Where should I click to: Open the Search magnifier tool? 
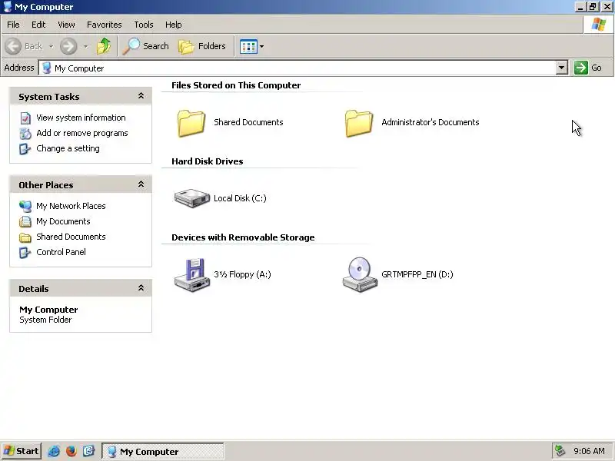[x=145, y=46]
